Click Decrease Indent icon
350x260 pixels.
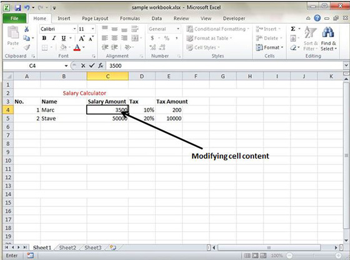coord(105,47)
